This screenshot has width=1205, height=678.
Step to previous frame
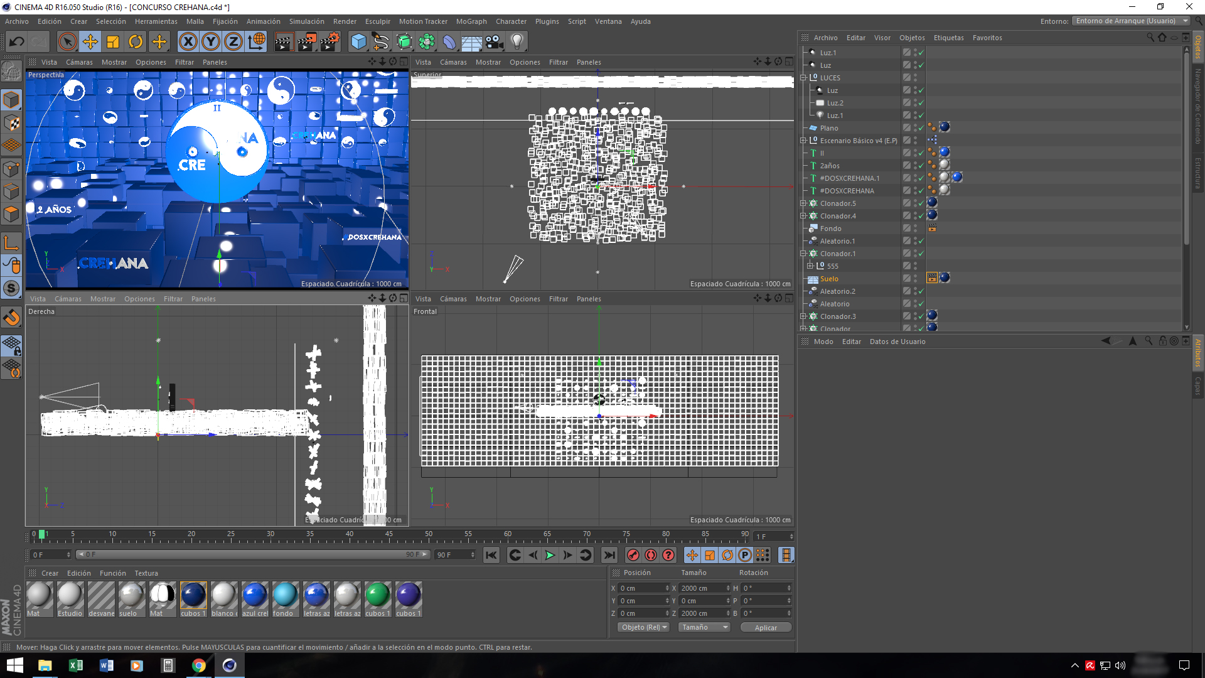(533, 555)
